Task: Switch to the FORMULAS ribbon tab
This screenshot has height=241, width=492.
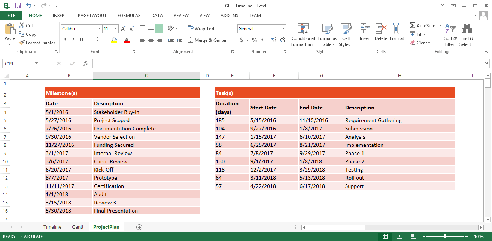Action: [x=129, y=16]
